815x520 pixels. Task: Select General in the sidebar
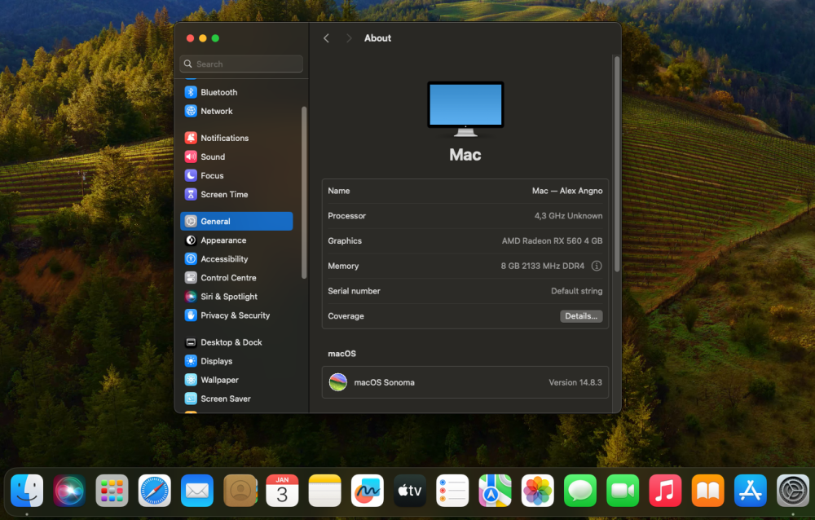(236, 221)
